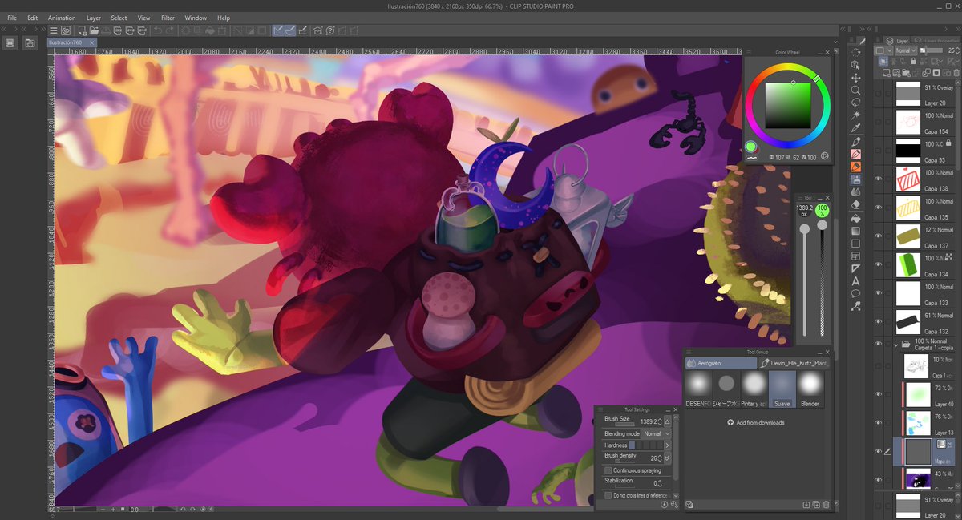Image resolution: width=962 pixels, height=520 pixels.
Task: Click the Brush Size value field
Action: pyautogui.click(x=647, y=421)
